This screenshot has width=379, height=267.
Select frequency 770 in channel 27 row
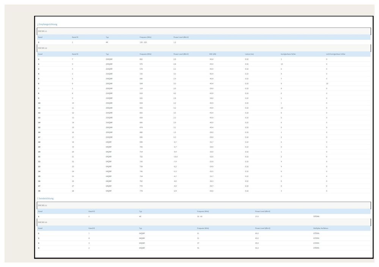[141, 186]
